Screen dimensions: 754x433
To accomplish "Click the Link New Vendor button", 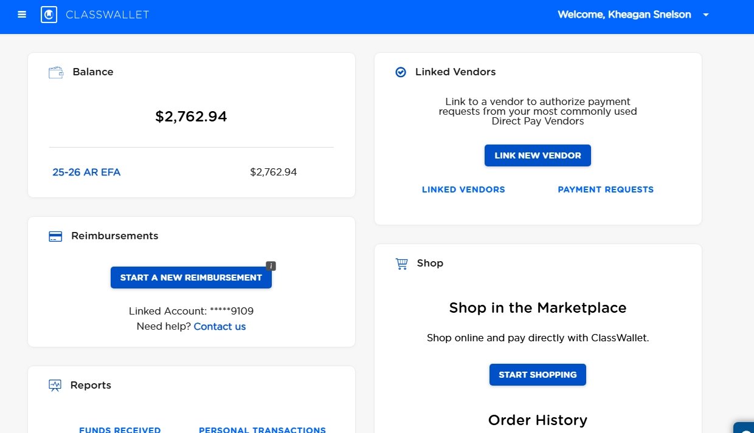I will 538,155.
